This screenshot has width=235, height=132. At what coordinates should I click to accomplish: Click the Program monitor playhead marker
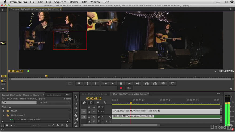coord(46,76)
